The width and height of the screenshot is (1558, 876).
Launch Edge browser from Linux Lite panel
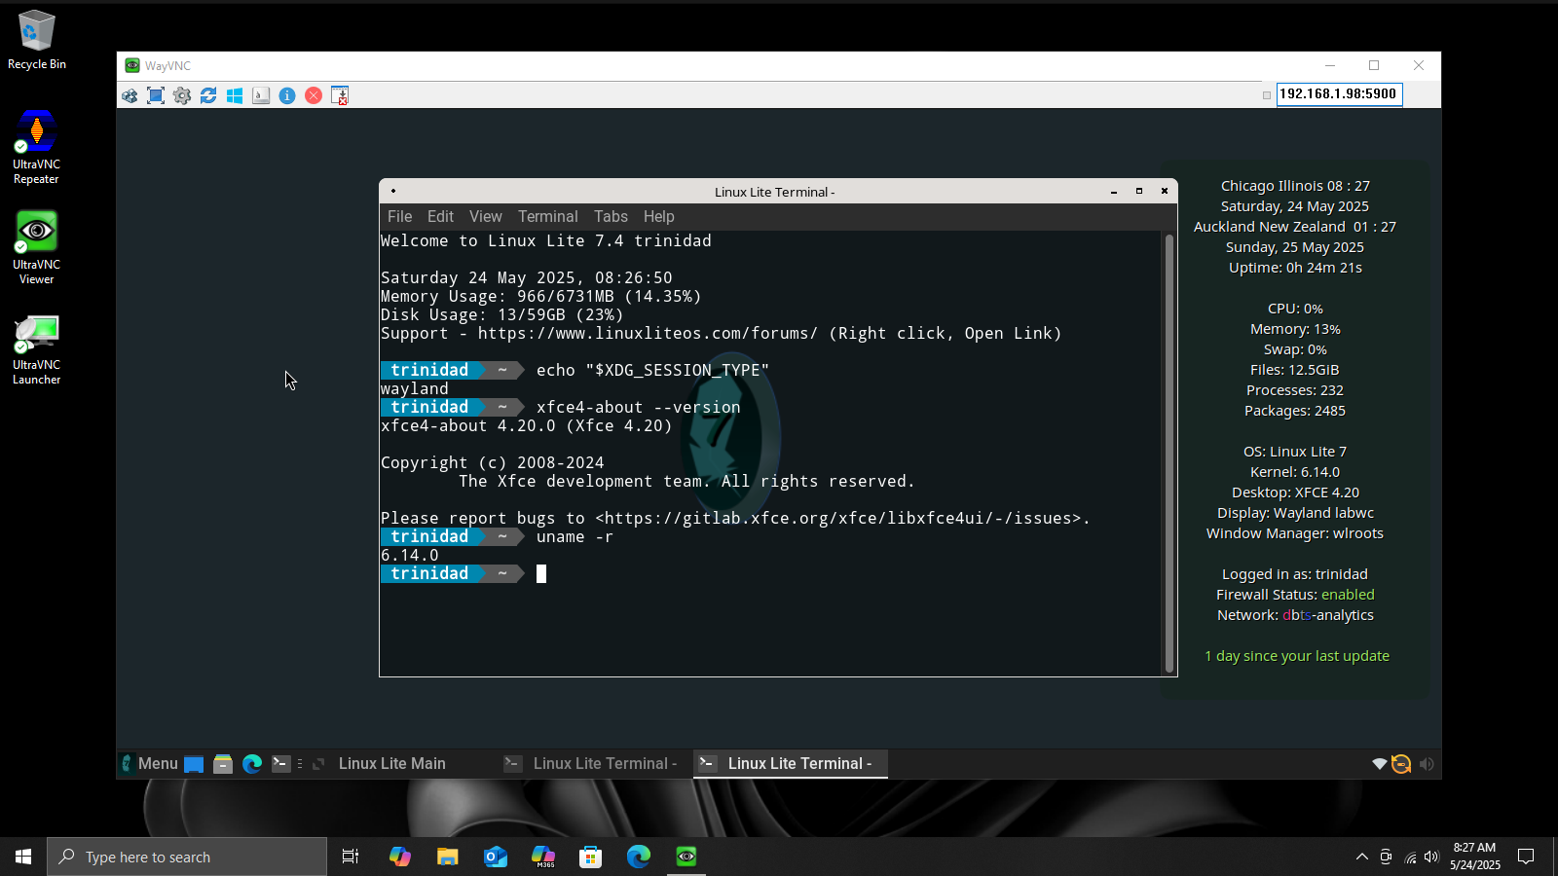(x=252, y=764)
